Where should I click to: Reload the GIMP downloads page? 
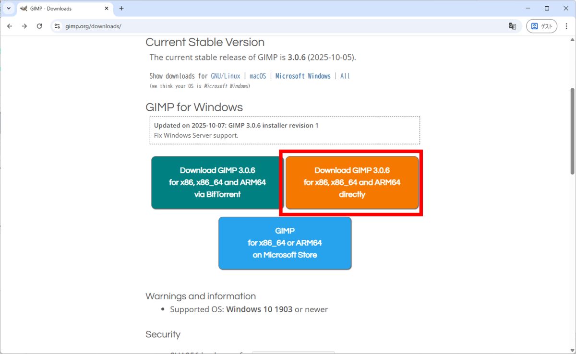coord(39,26)
